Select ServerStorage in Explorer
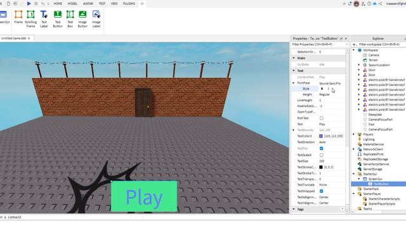Viewport: 406px width, 228px height. pyautogui.click(x=372, y=169)
